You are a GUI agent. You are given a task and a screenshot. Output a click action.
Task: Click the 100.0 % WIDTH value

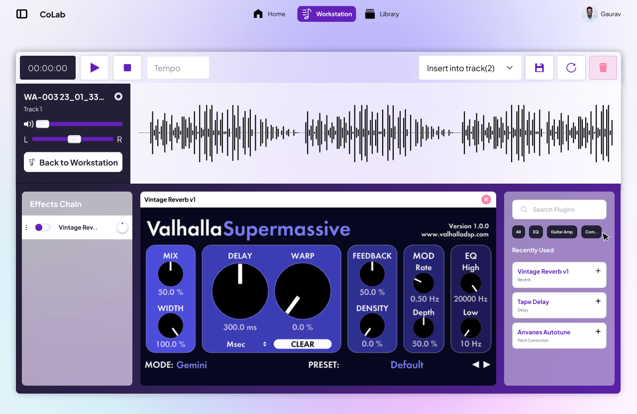point(171,344)
